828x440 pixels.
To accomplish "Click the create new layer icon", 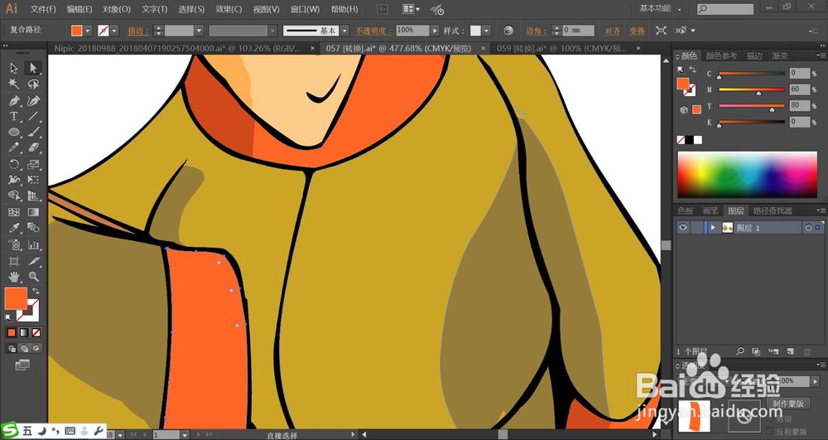I will pyautogui.click(x=790, y=351).
